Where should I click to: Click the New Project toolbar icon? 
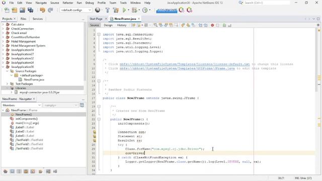(x=15, y=10)
